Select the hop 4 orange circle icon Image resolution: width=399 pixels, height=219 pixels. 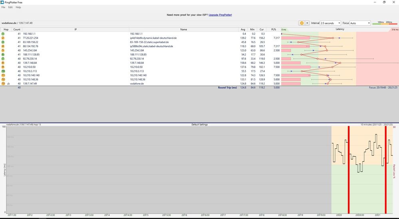pyautogui.click(x=3, y=46)
